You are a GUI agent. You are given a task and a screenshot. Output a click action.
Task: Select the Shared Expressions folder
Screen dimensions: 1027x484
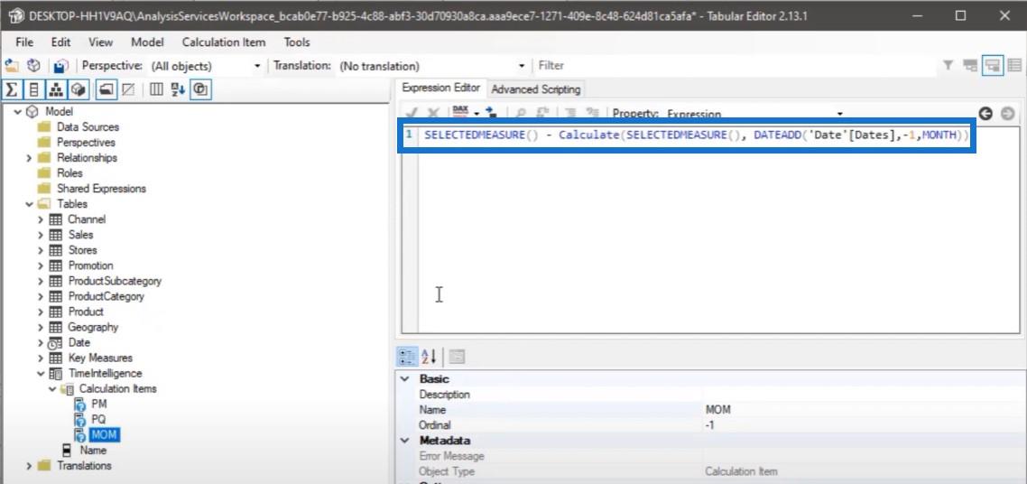pyautogui.click(x=101, y=189)
